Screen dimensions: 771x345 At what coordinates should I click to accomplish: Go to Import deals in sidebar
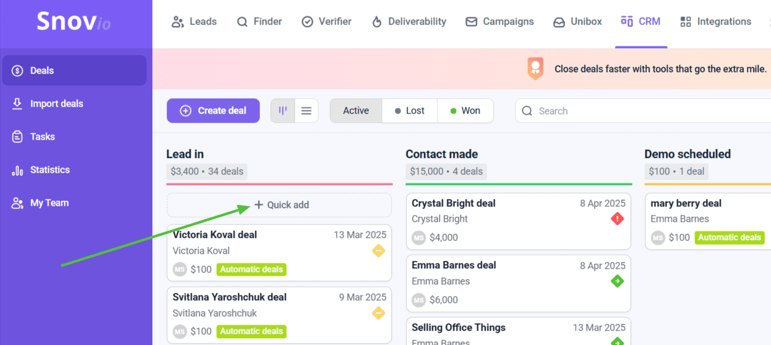[57, 104]
